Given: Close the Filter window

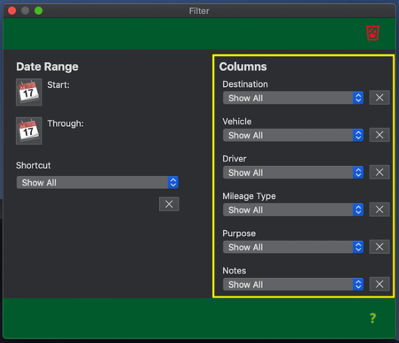Looking at the screenshot, I should [x=12, y=11].
